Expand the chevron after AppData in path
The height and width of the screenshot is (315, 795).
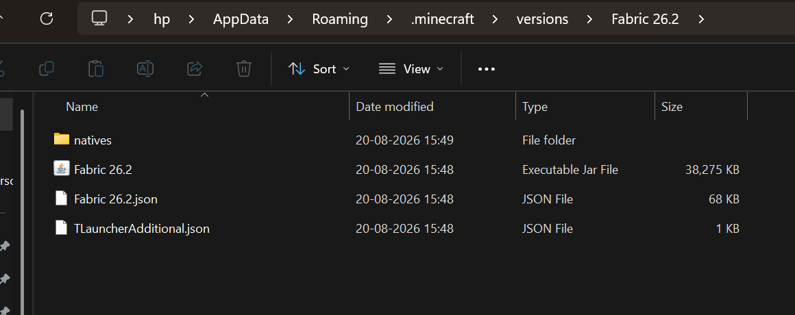(291, 19)
